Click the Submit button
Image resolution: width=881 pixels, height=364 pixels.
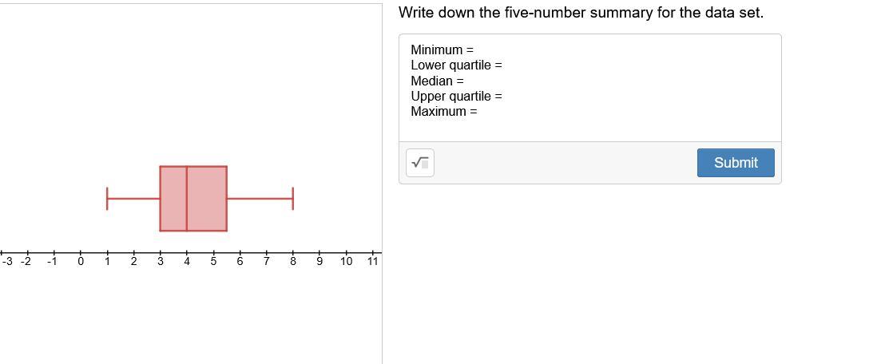pyautogui.click(x=736, y=163)
